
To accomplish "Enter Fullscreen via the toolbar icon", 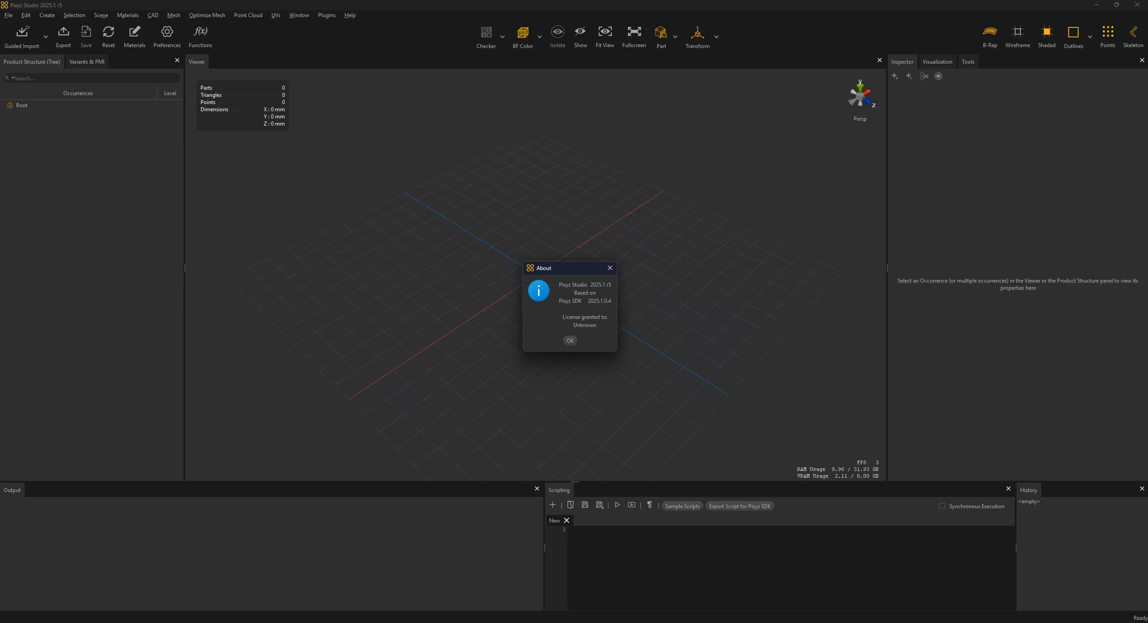I will pos(634,32).
